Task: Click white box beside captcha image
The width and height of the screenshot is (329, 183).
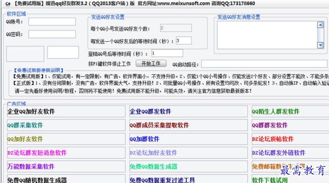Action: [63, 52]
